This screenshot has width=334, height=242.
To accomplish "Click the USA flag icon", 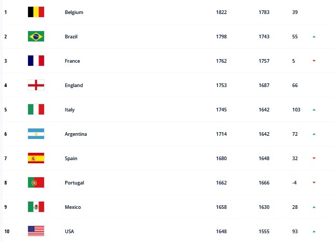I will coord(36,231).
